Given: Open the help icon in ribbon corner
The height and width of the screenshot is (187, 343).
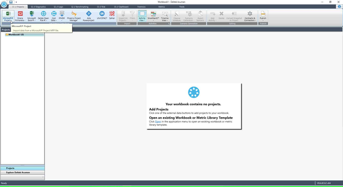Looking at the screenshot, I should click(339, 7).
